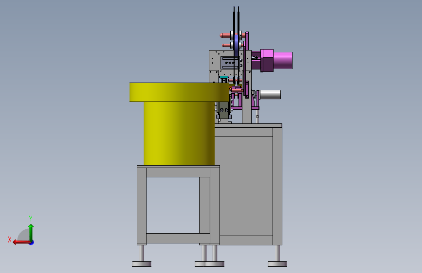Pick the light pink motor cylinder
The width and height of the screenshot is (422, 273).
coord(283,60)
